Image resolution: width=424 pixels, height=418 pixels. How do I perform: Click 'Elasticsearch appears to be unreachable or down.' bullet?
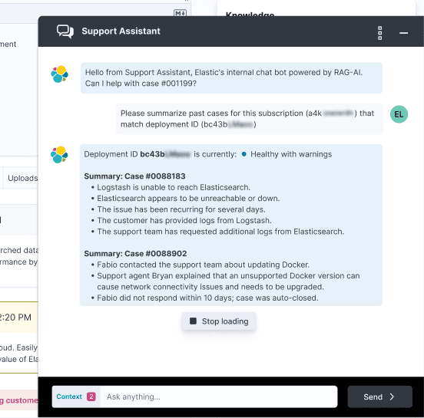click(188, 199)
